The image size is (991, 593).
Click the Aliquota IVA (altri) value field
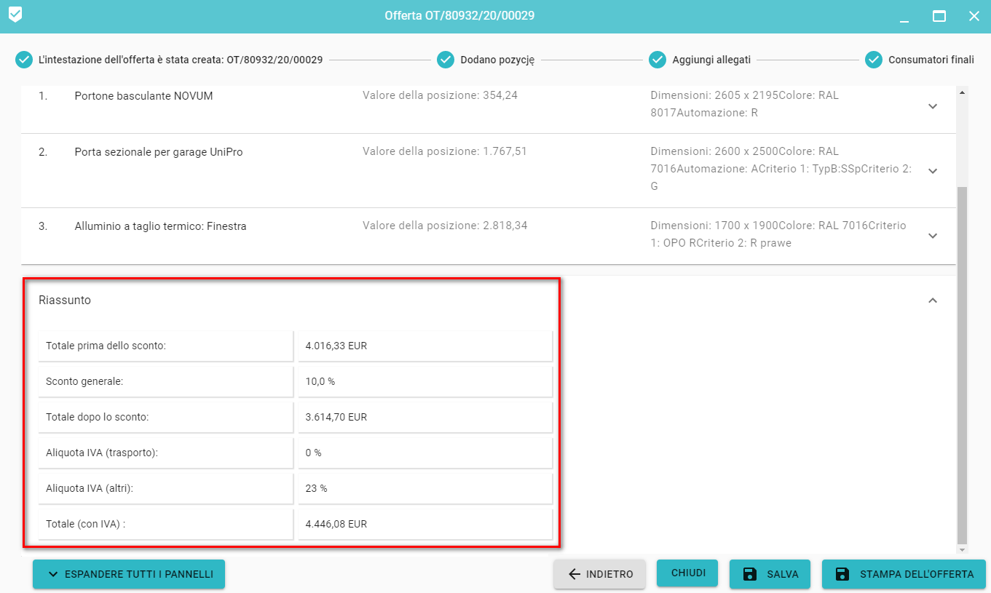(x=425, y=488)
